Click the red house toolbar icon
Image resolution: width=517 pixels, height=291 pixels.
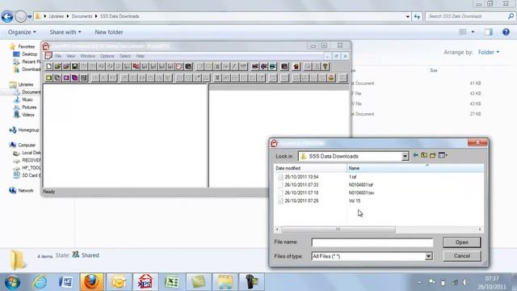coord(296,66)
